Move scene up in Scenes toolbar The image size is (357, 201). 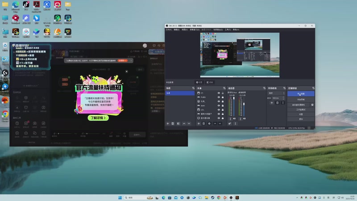coord(184,124)
